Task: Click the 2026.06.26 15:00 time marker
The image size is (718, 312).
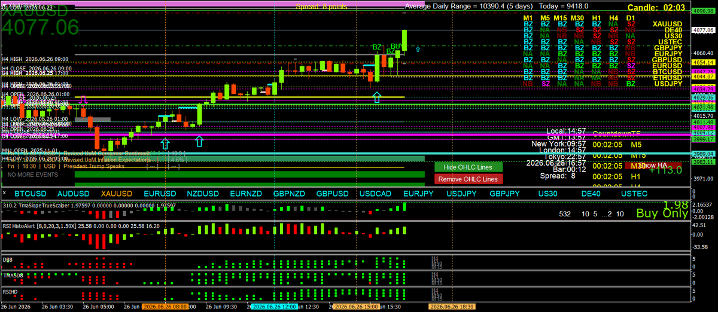Action: coord(355,307)
